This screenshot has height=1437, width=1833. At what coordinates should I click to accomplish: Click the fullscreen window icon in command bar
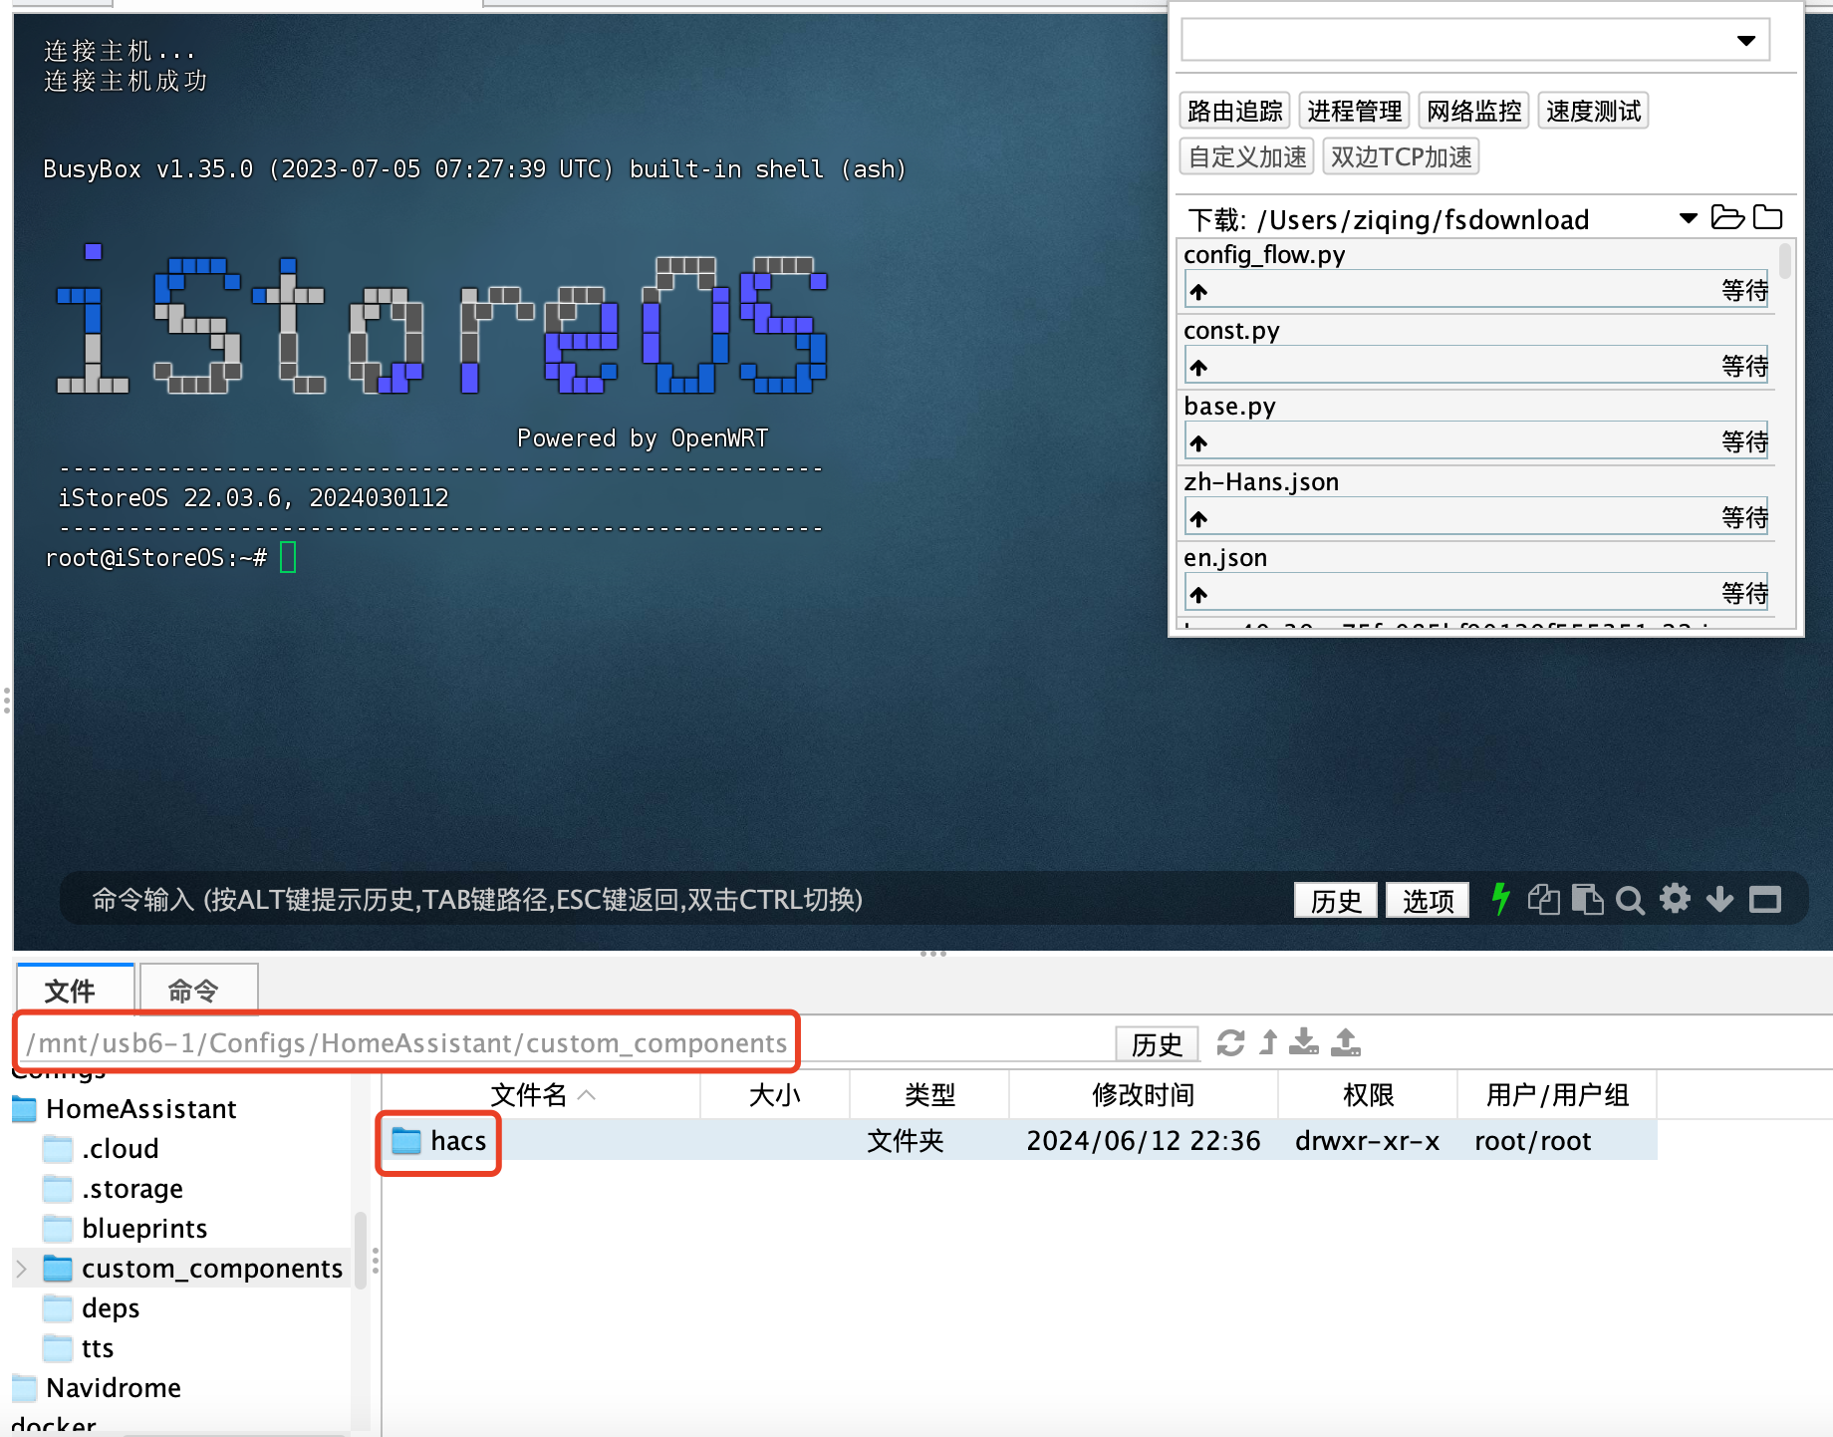1765,900
